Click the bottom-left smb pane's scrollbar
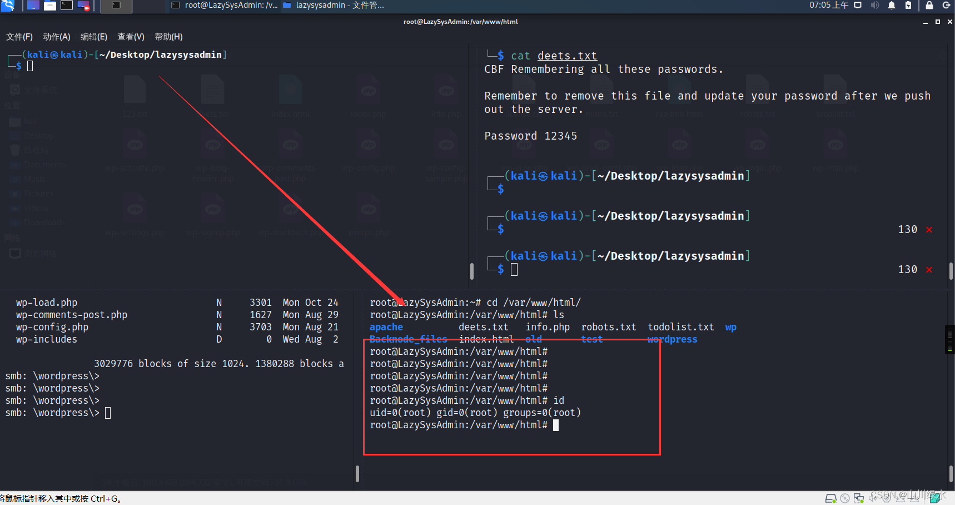Screen dimensions: 955x505 coord(357,474)
